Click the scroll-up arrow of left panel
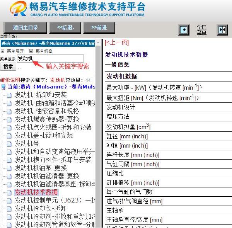 point(98,43)
